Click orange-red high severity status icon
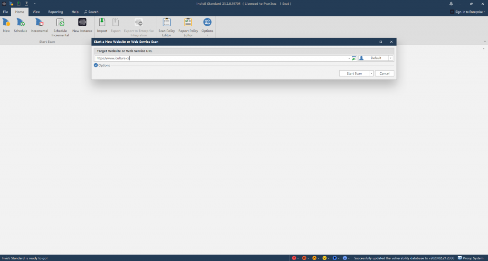This screenshot has height=261, width=488. (x=304, y=258)
